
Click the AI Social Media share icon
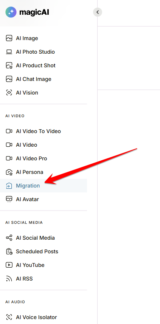9,238
